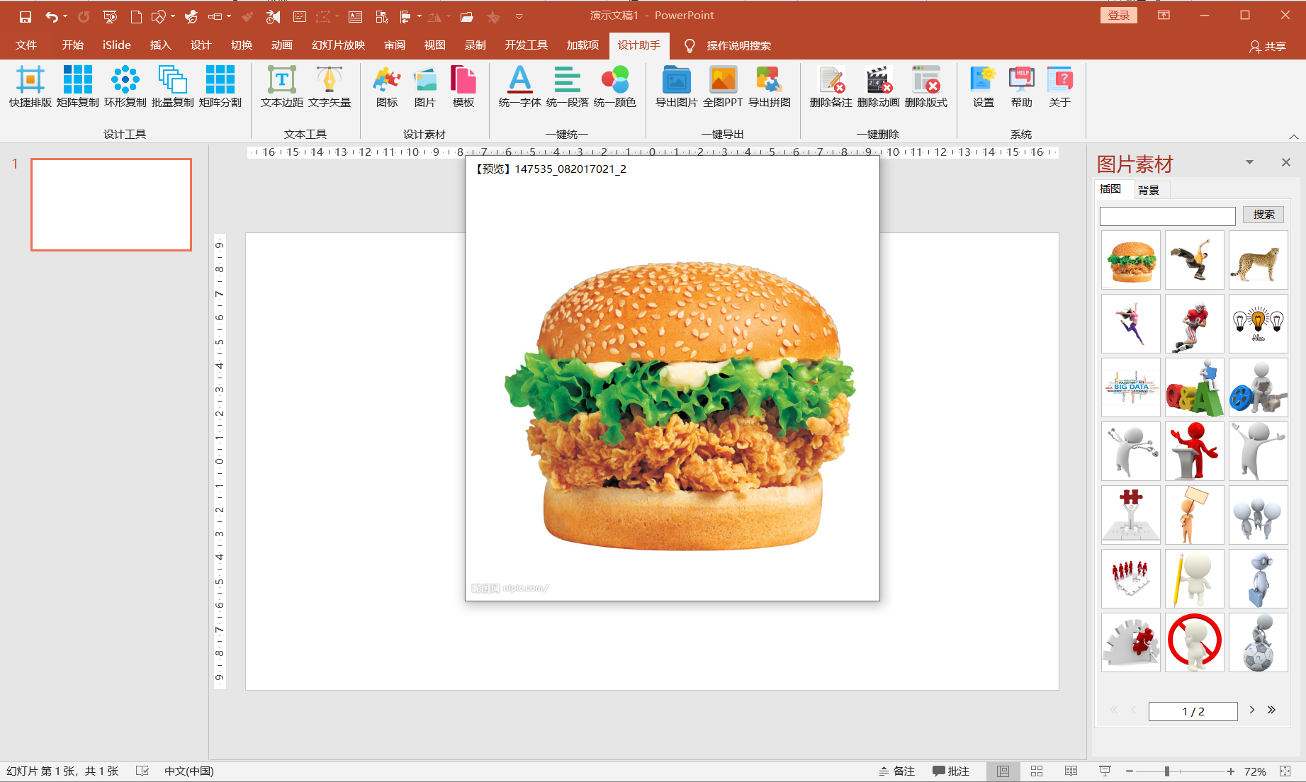
Task: Open the Undo history dropdown arrow
Action: [65, 16]
